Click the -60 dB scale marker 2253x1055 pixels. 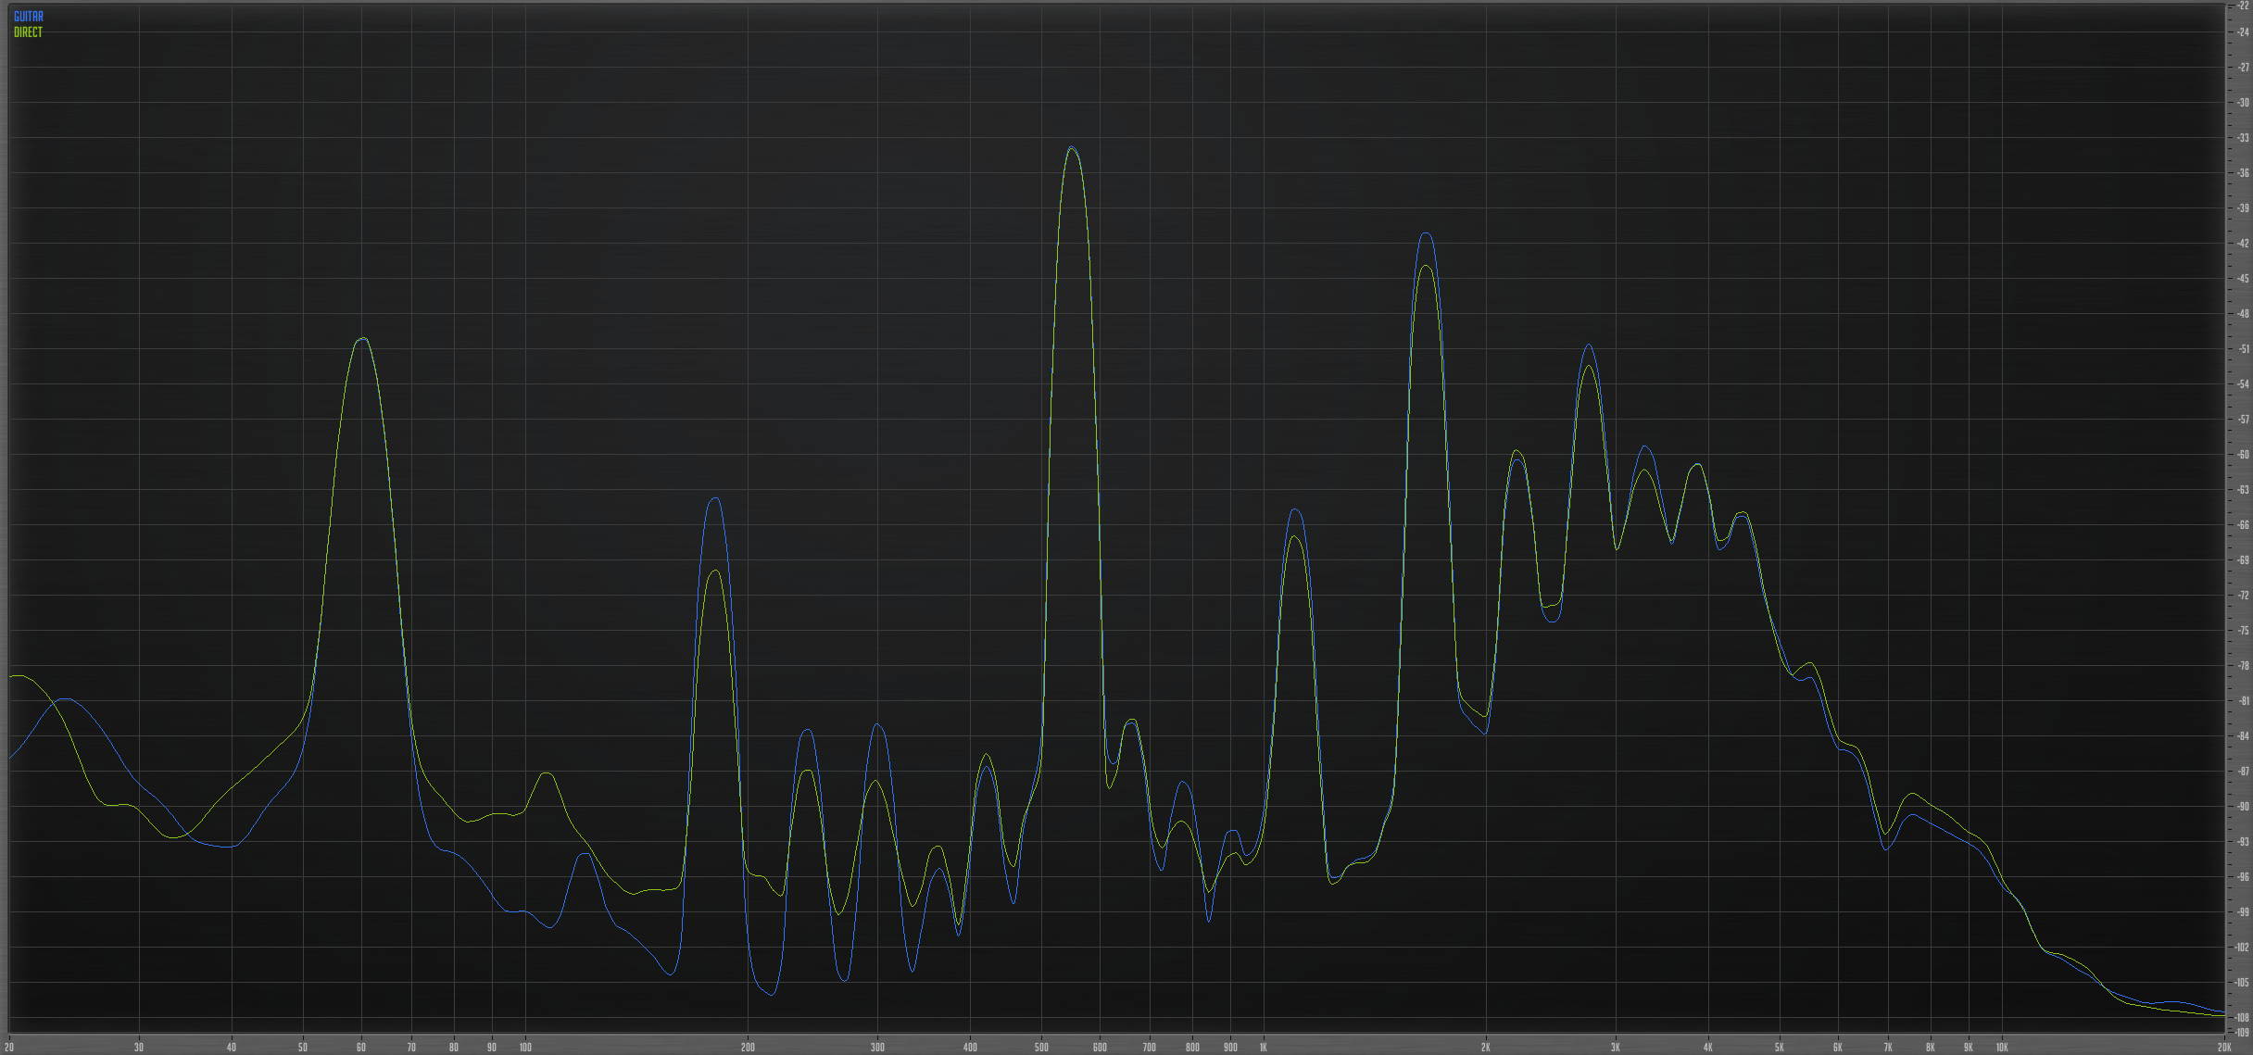tap(2243, 455)
